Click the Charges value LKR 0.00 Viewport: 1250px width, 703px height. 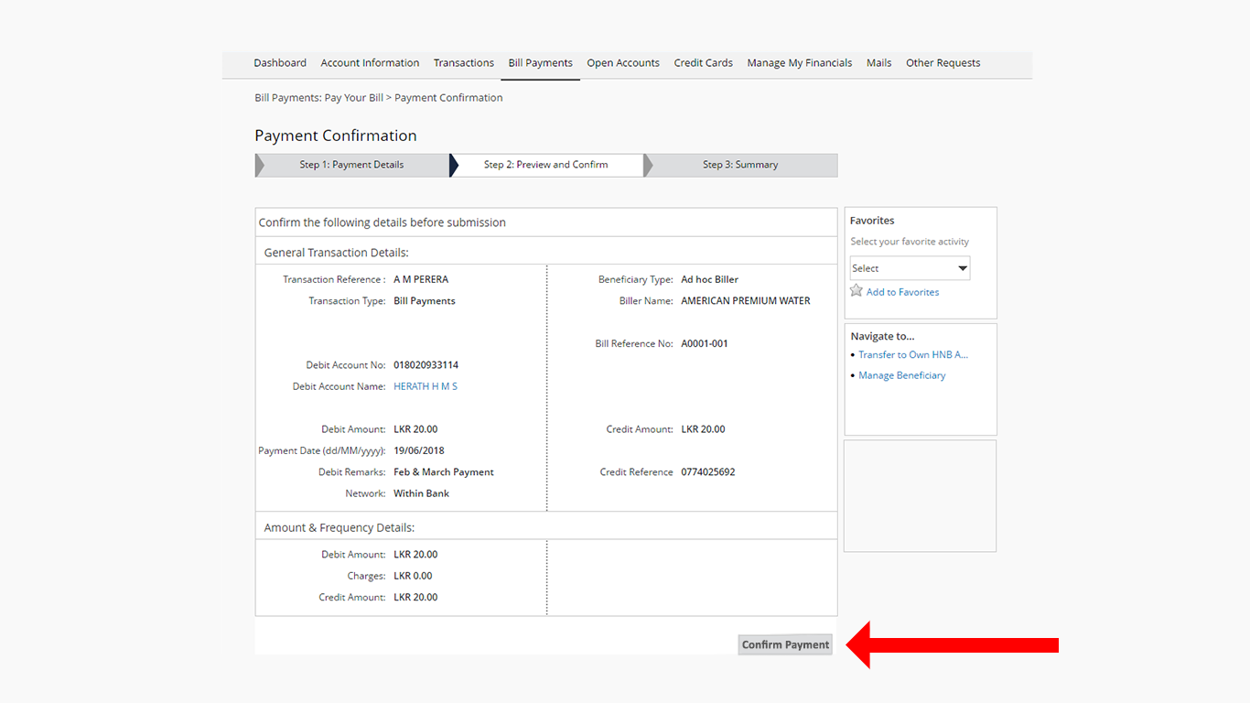pos(413,576)
